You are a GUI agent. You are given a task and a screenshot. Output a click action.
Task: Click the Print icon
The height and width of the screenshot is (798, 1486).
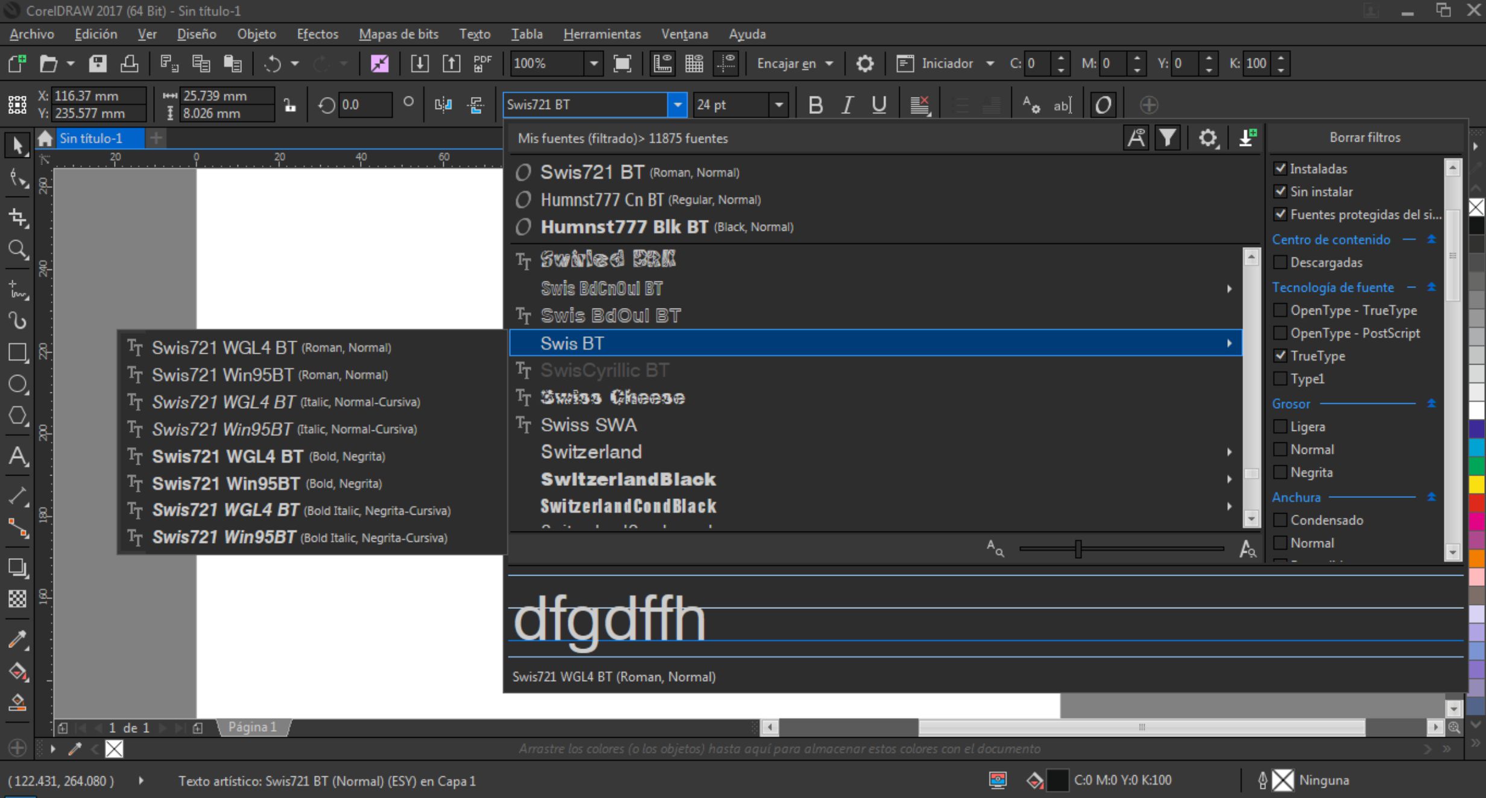129,63
